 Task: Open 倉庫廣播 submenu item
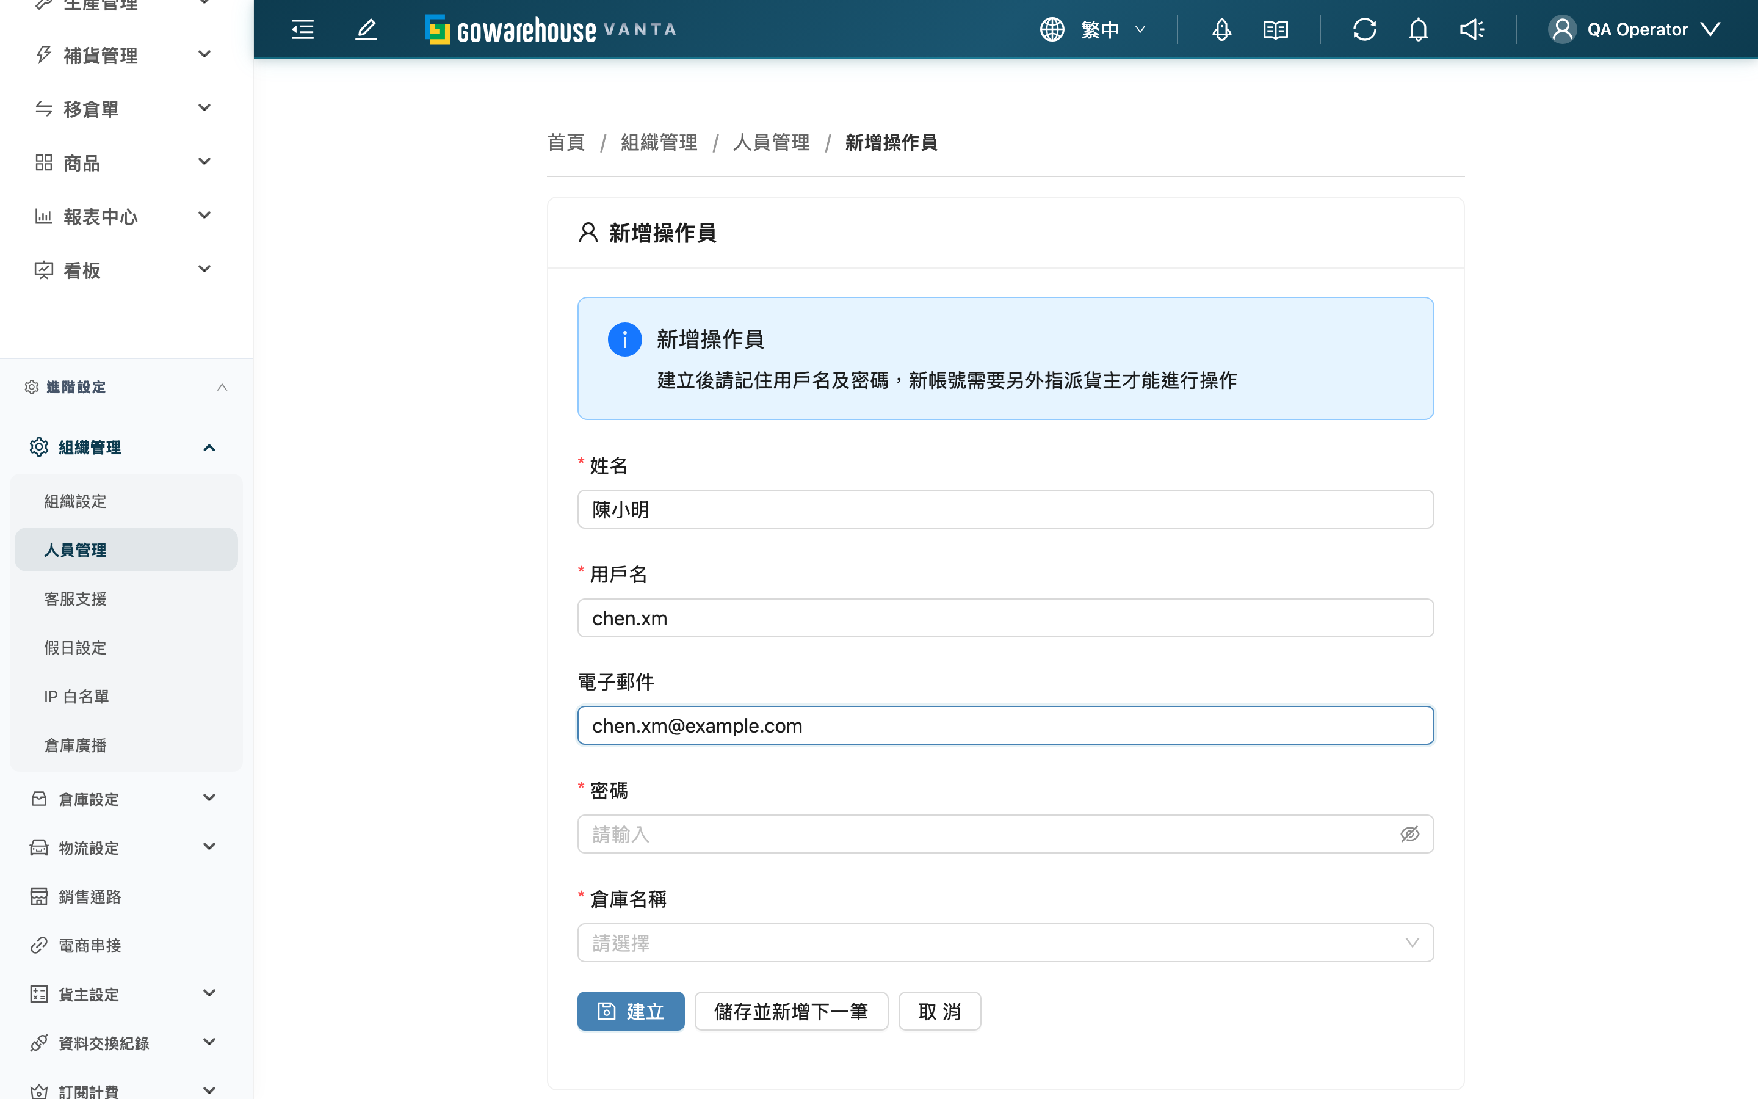click(x=126, y=744)
